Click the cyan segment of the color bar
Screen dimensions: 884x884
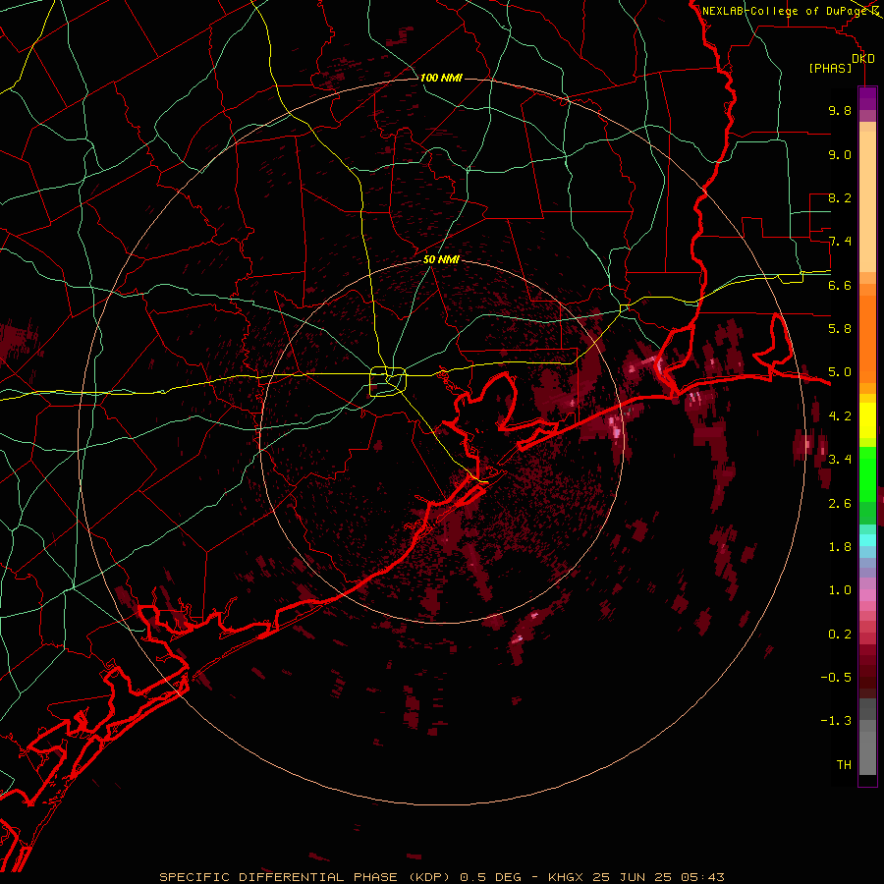point(867,539)
